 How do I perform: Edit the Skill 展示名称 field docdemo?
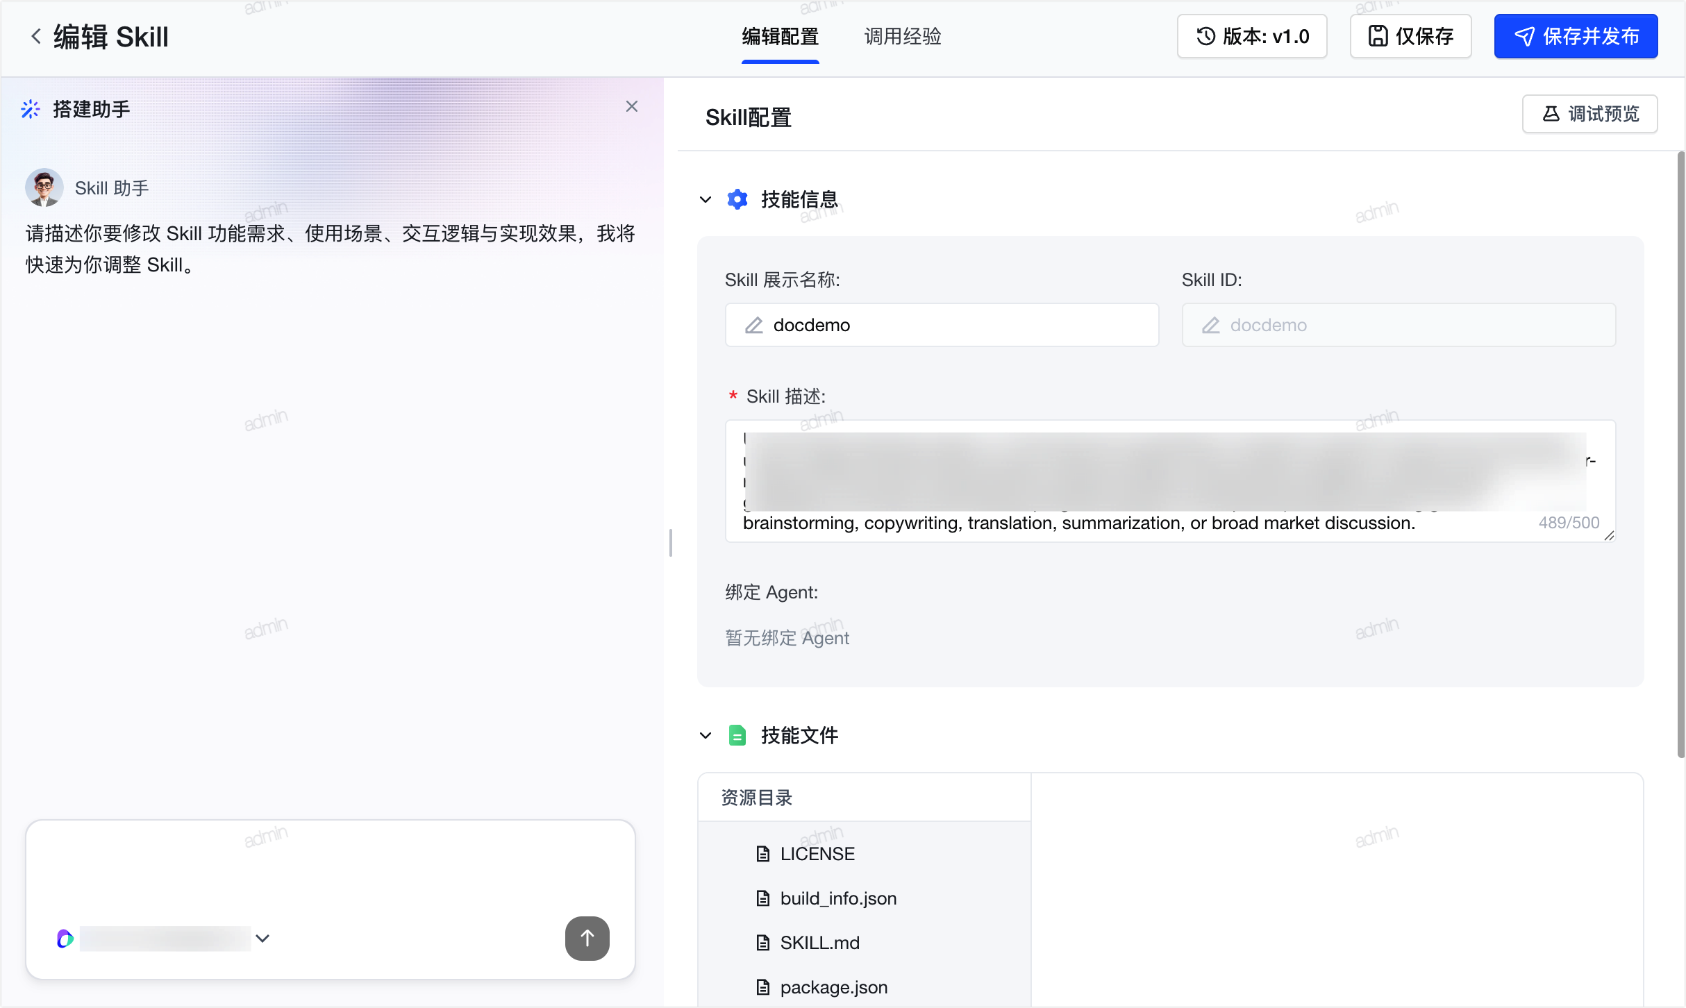(942, 325)
